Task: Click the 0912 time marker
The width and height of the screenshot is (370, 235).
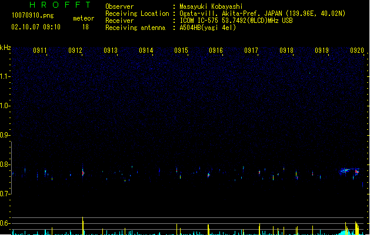Action: click(75, 50)
